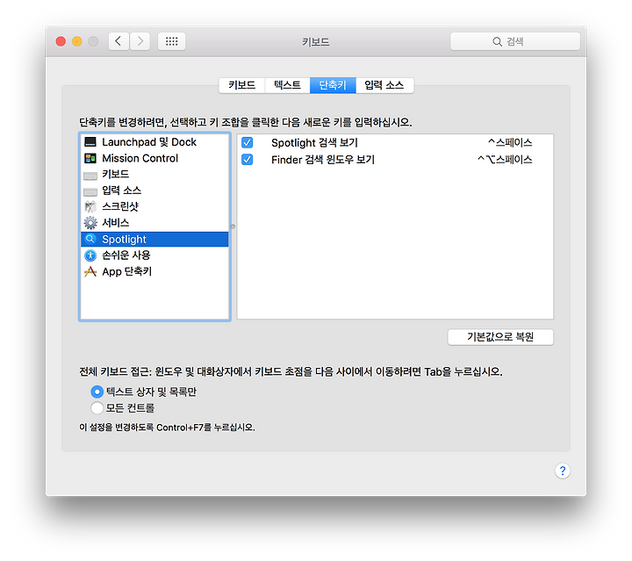
Task: Click the 손쉬운 사용 accessibility icon
Action: point(90,255)
